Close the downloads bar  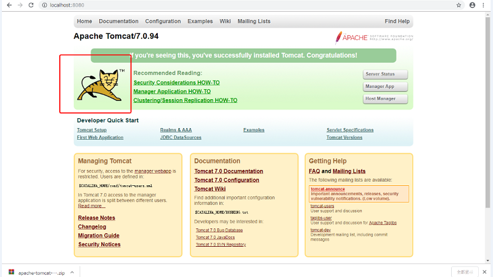485,271
